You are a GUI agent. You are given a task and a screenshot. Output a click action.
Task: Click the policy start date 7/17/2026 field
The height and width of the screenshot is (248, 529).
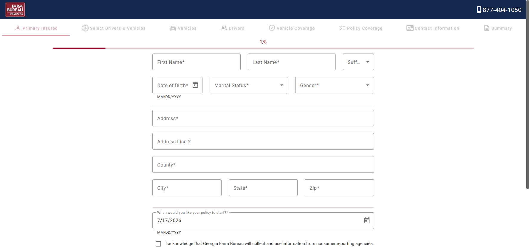tap(263, 220)
